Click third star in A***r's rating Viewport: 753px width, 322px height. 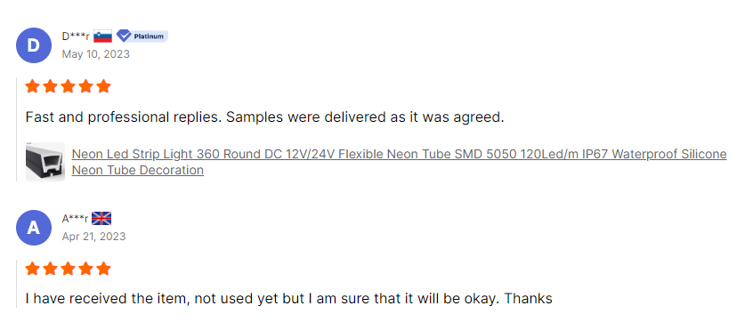[68, 269]
